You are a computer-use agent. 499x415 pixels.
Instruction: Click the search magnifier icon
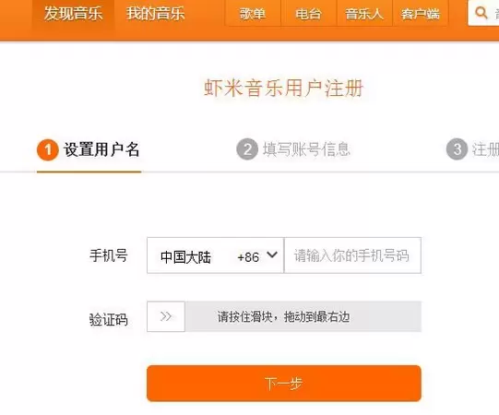[481, 13]
